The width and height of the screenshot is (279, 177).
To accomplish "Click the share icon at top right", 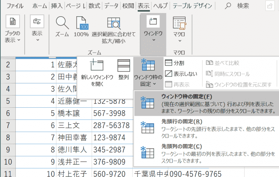I will 270,6.
